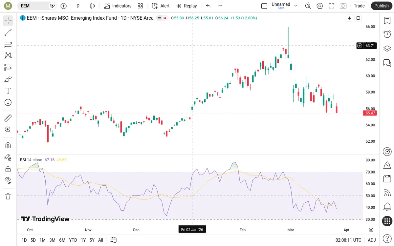The height and width of the screenshot is (246, 394).
Task: Activate the zoom in tool
Action: (x=8, y=130)
